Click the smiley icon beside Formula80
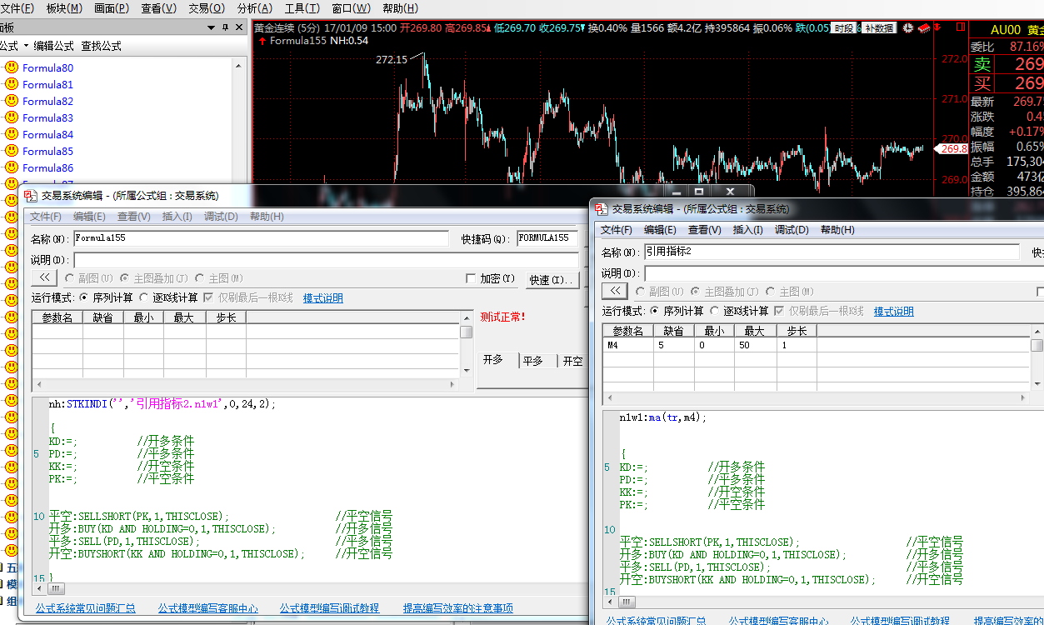This screenshot has width=1044, height=625. tap(12, 67)
